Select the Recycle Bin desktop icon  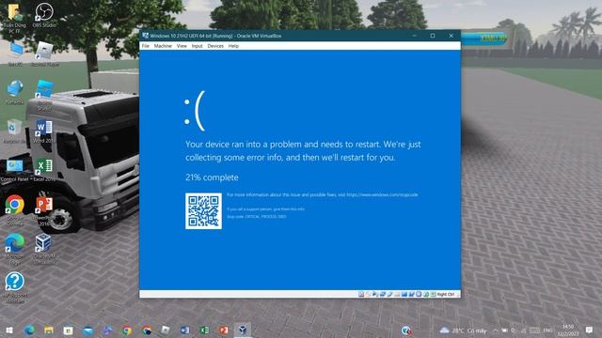14,131
